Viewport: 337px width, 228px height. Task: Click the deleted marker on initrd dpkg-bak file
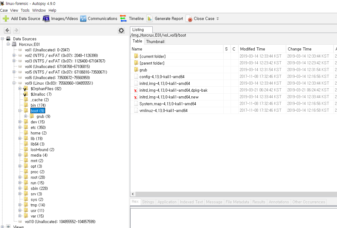(x=135, y=90)
